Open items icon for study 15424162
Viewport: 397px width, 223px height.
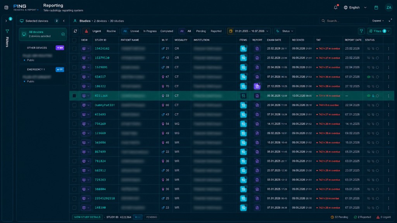click(243, 48)
